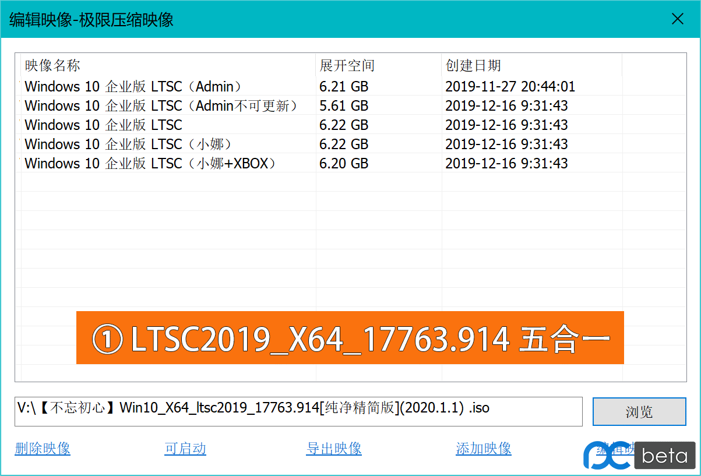Click the creation date in the Admin不可更新 row
The width and height of the screenshot is (701, 476).
506,105
